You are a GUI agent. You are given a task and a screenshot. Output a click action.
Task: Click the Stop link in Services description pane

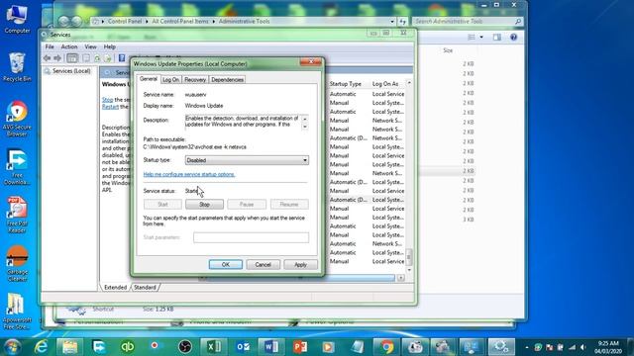[107, 100]
